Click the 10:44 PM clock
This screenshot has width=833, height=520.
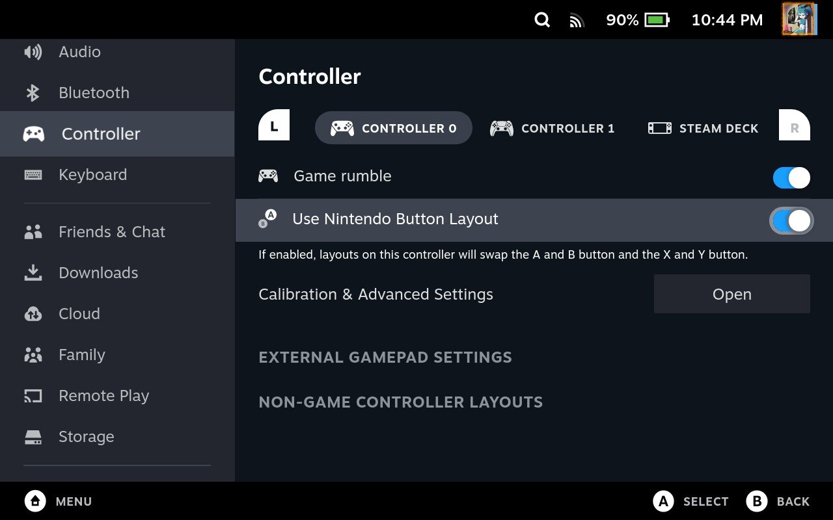tap(727, 20)
